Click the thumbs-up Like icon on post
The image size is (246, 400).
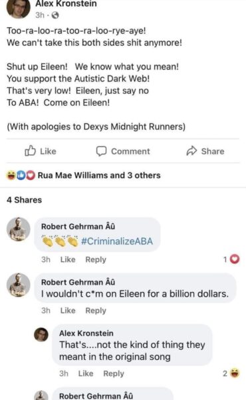pos(30,151)
